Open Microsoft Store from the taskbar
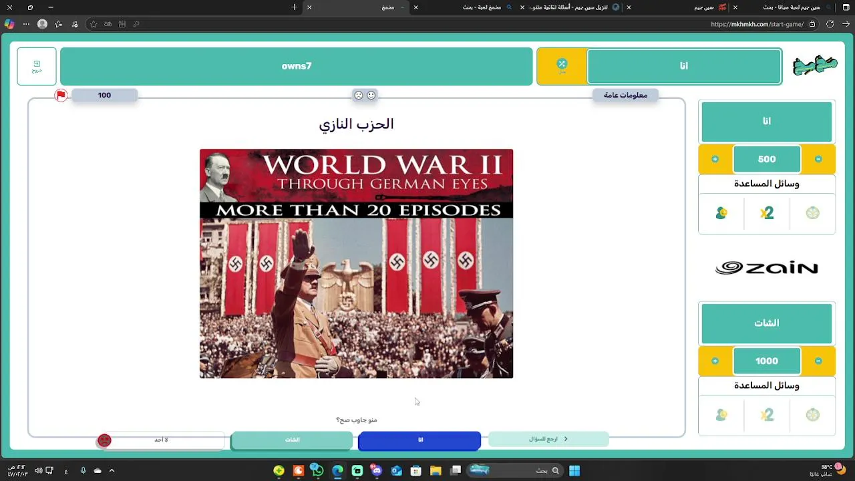 [x=415, y=470]
